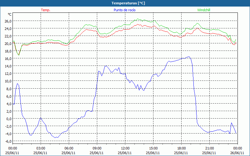Click the 03:00 time axis label
250x156 pixels.
tap(41, 148)
